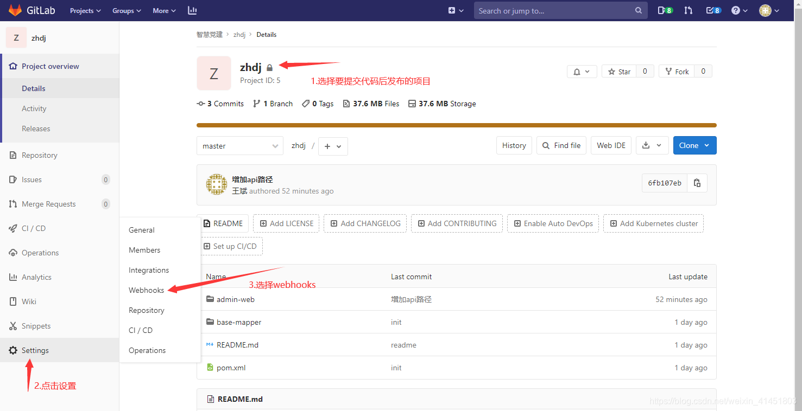
Task: Open the master branch dropdown
Action: coord(239,145)
